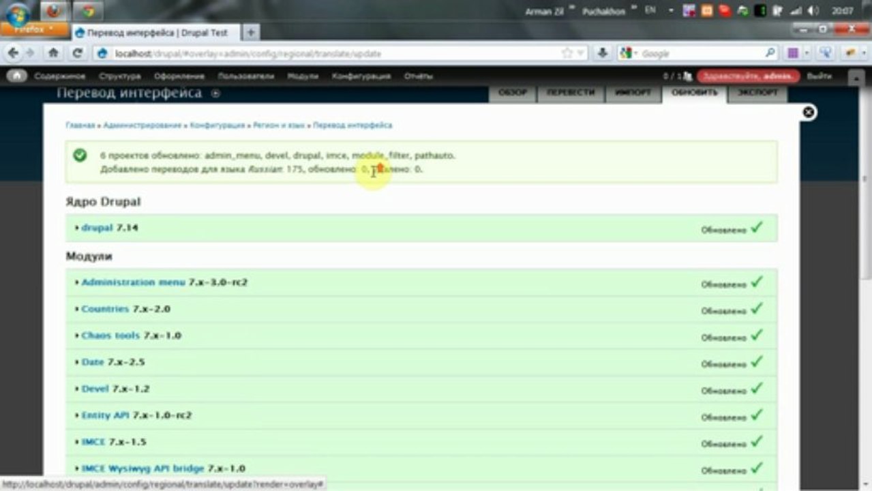The width and height of the screenshot is (872, 491).
Task: Switch to the Импорт tab
Action: (633, 93)
